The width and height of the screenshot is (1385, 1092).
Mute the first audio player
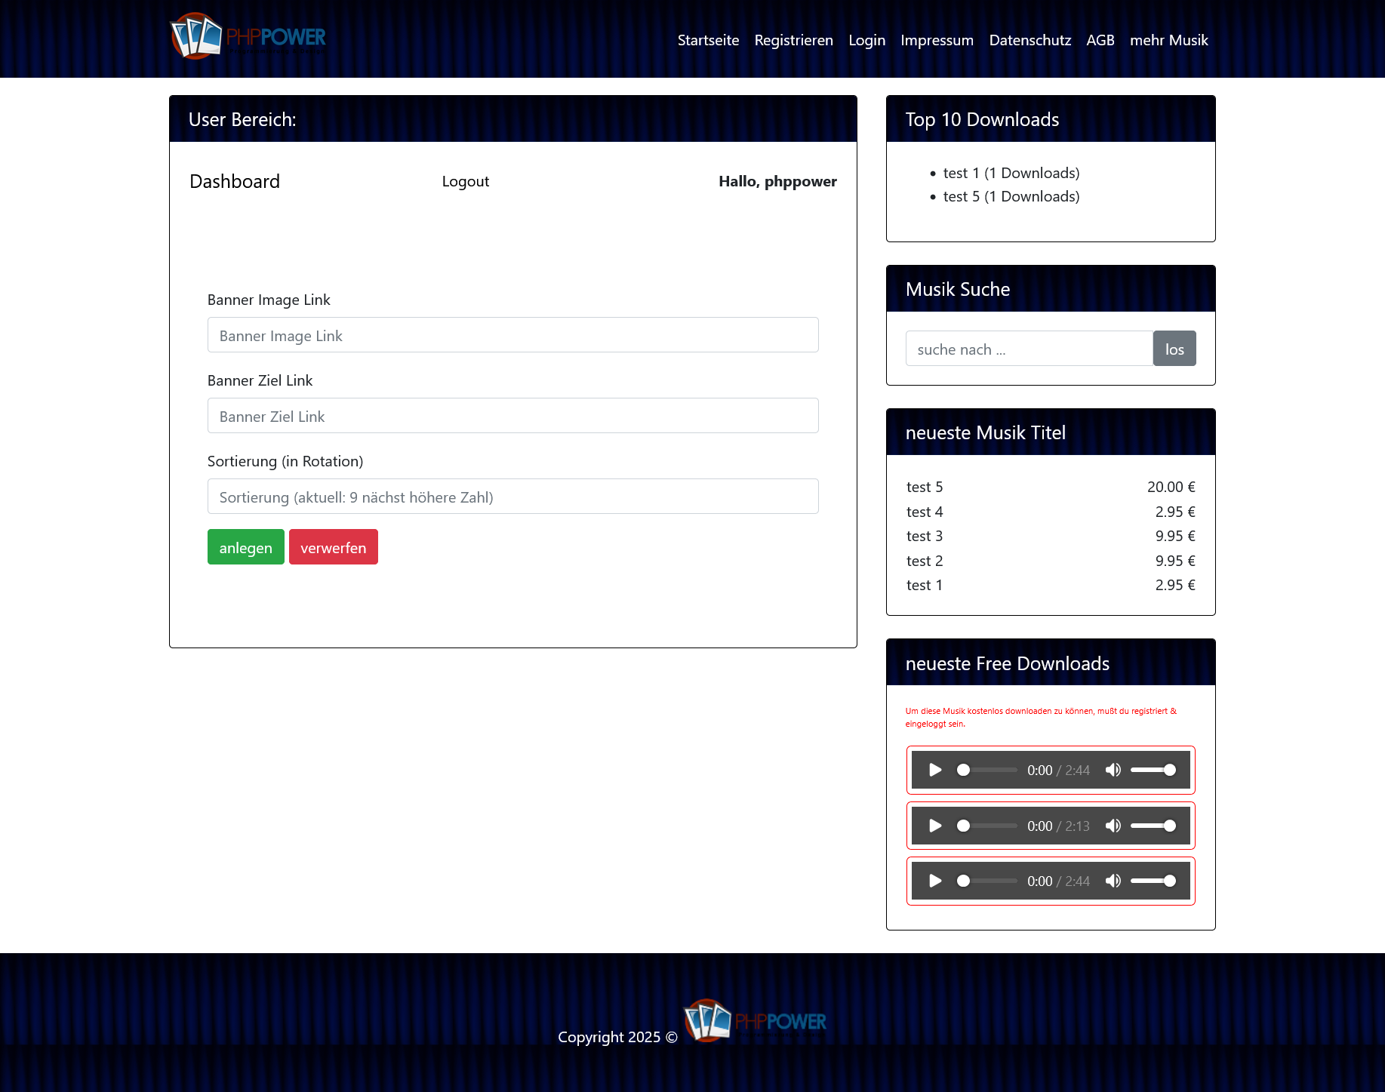[1113, 770]
